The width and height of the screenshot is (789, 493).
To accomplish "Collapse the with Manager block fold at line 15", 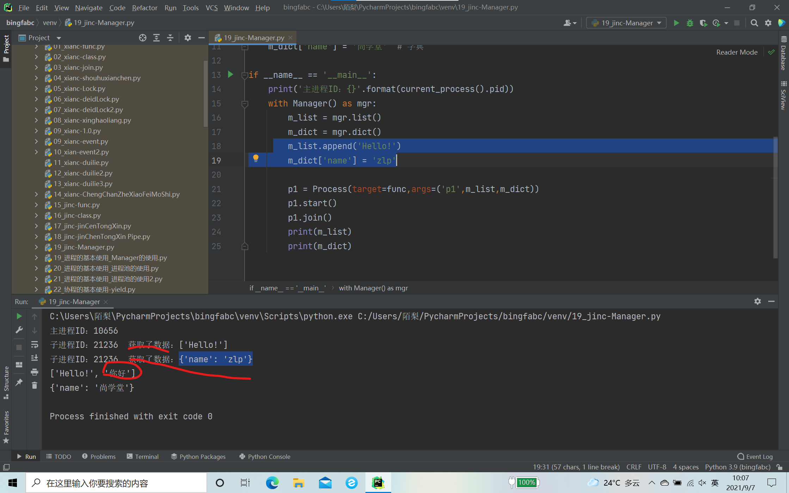I will 245,104.
